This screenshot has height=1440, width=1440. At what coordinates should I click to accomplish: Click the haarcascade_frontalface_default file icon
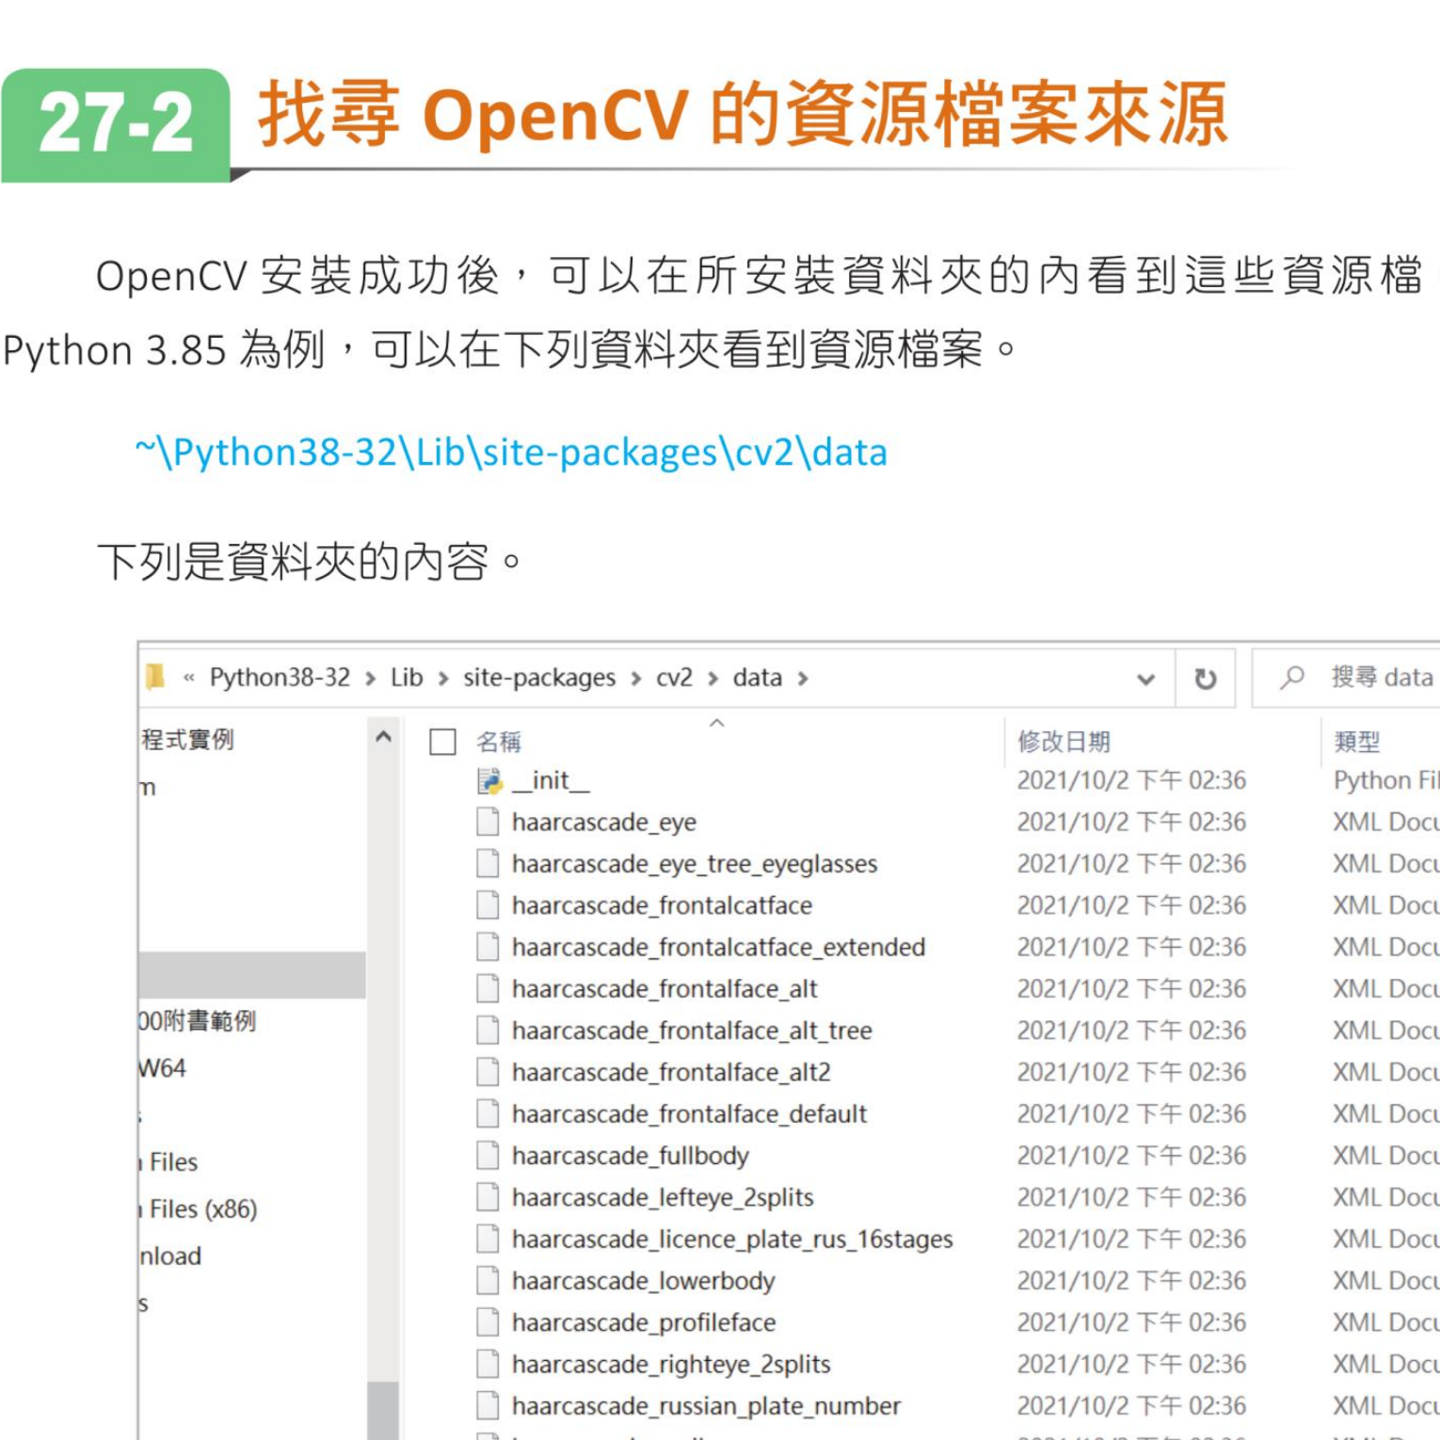click(x=488, y=1113)
